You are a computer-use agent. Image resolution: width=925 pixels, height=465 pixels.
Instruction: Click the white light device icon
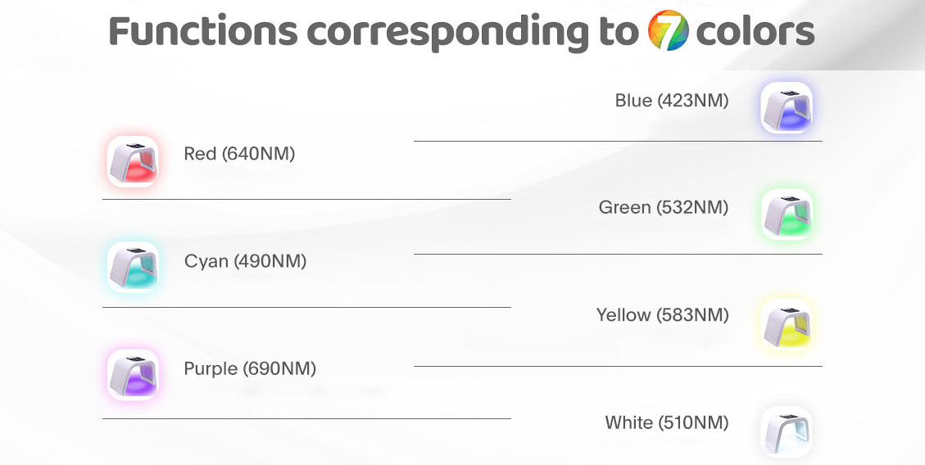pos(787,432)
